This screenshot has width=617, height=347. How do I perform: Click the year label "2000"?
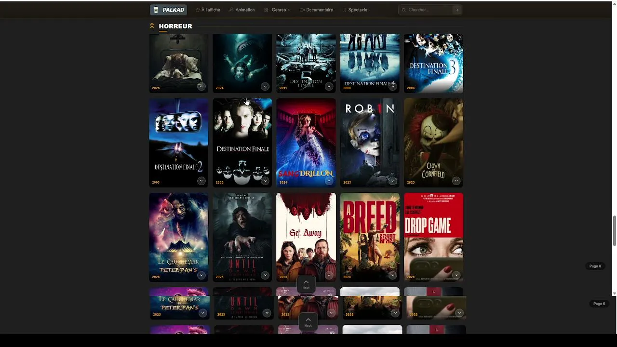point(219,183)
